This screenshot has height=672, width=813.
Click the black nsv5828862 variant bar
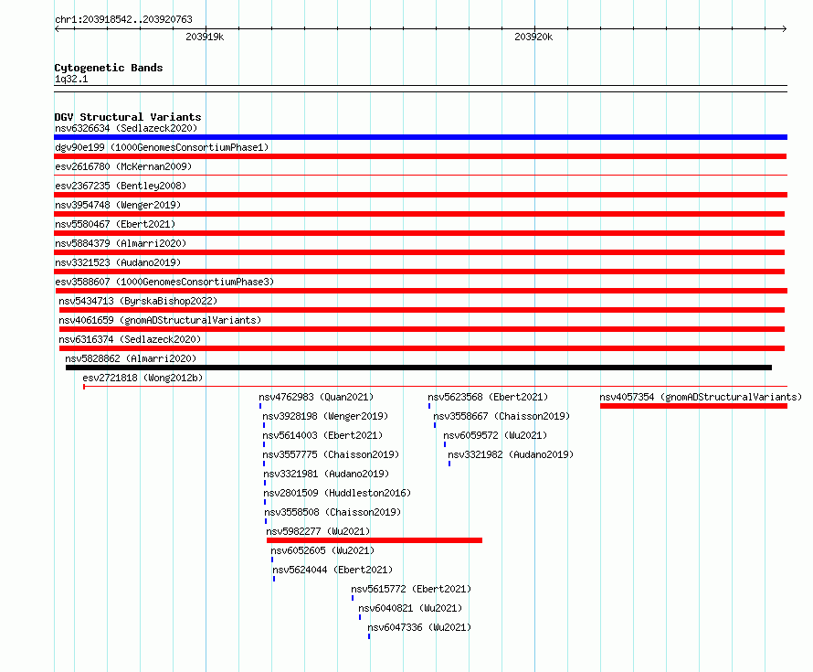click(x=419, y=368)
